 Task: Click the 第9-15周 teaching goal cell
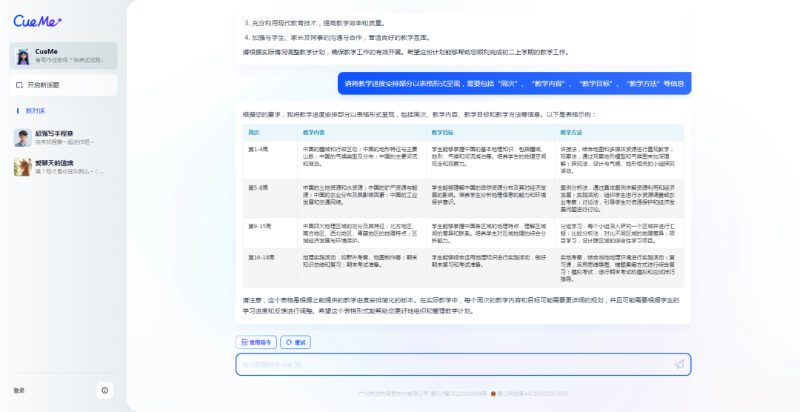[x=490, y=233]
